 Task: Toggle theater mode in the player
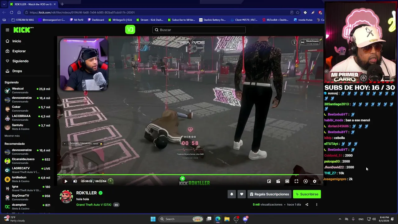[x=287, y=181]
